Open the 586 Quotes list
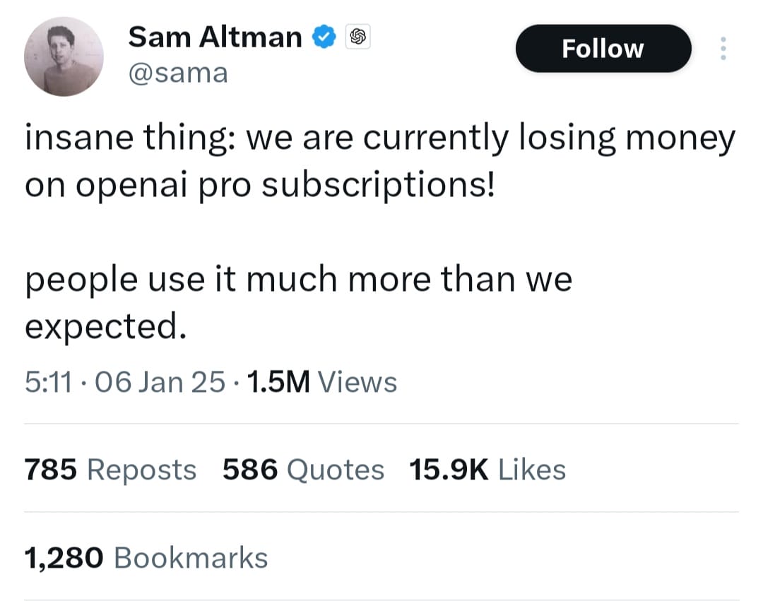 point(303,470)
